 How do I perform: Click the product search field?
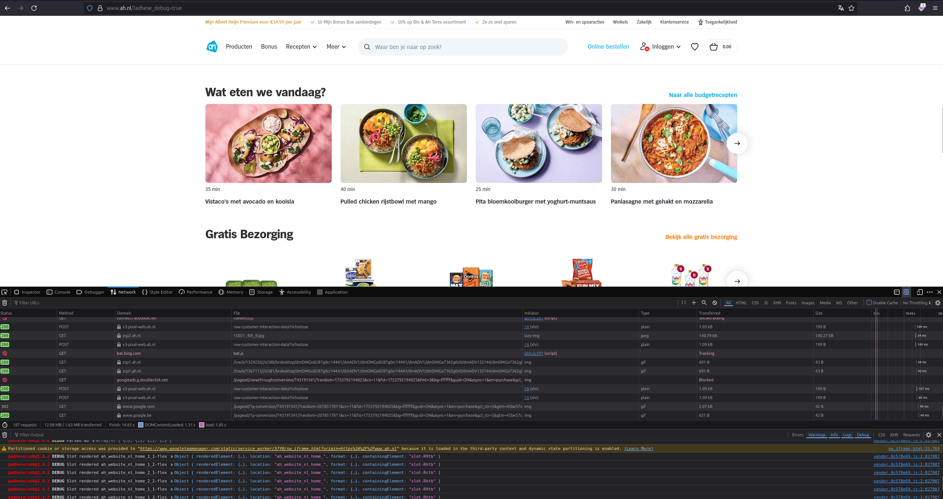(x=462, y=47)
